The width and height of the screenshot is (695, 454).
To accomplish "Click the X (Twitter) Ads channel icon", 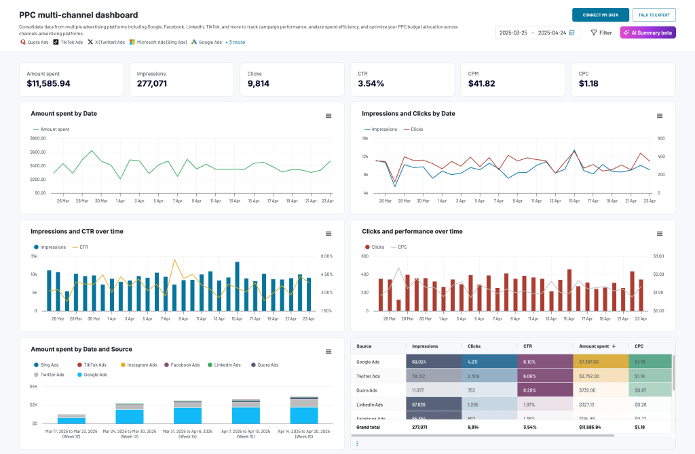I will pyautogui.click(x=89, y=42).
